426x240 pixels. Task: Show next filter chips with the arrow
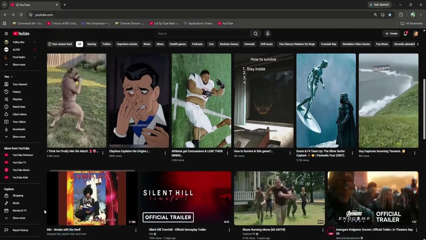(418, 44)
